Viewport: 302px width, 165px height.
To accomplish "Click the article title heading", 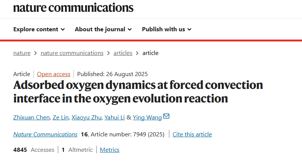I will pyautogui.click(x=138, y=92).
